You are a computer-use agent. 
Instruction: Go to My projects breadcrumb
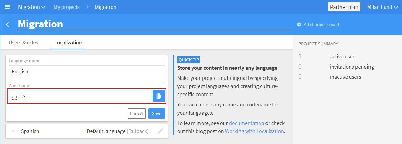(x=66, y=7)
